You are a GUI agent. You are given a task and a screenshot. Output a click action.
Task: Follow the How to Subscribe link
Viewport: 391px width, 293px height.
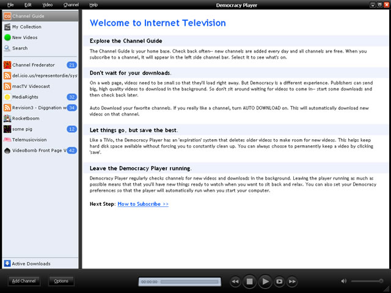[143, 204]
